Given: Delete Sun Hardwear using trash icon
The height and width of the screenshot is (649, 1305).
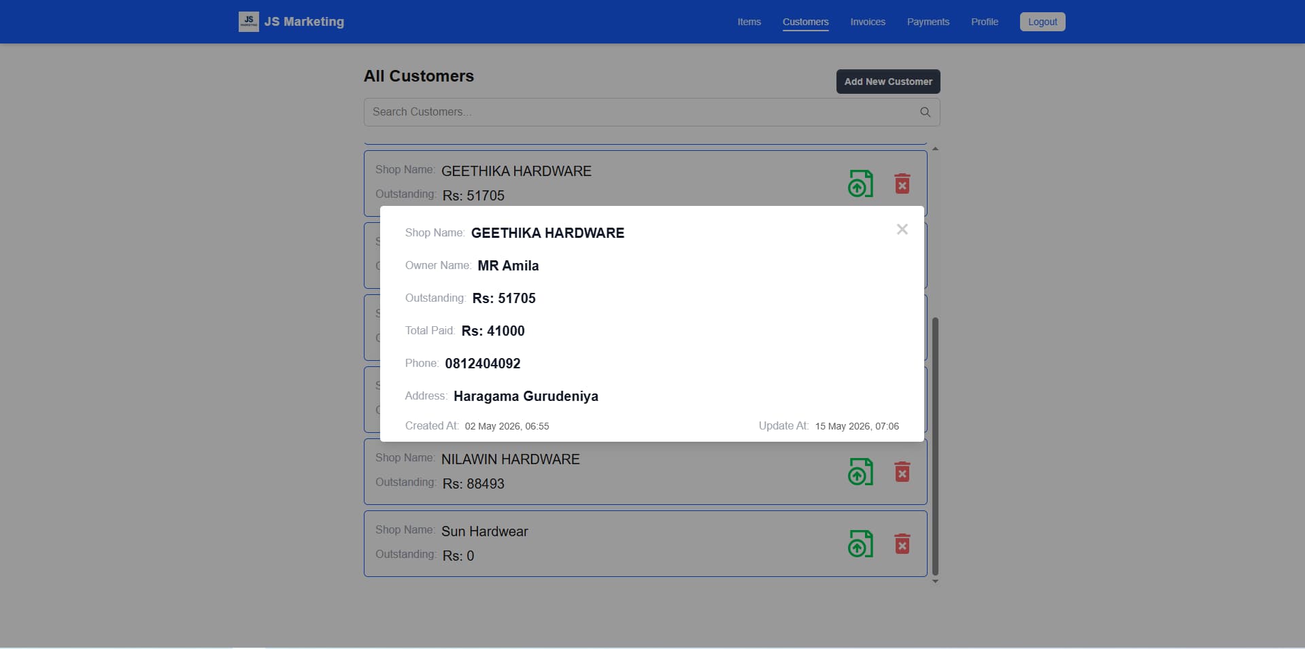Looking at the screenshot, I should pyautogui.click(x=902, y=544).
